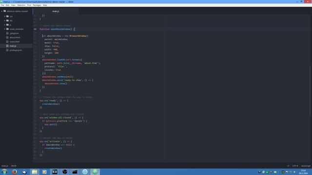This screenshot has width=312, height=175.
Task: Open .gitignore from the tree view
Action: [14, 34]
